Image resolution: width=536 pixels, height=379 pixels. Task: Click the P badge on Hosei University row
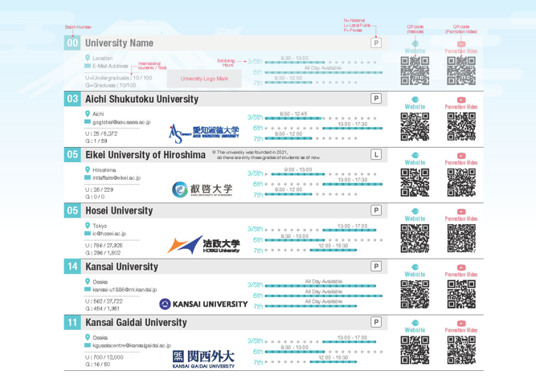[x=376, y=210]
